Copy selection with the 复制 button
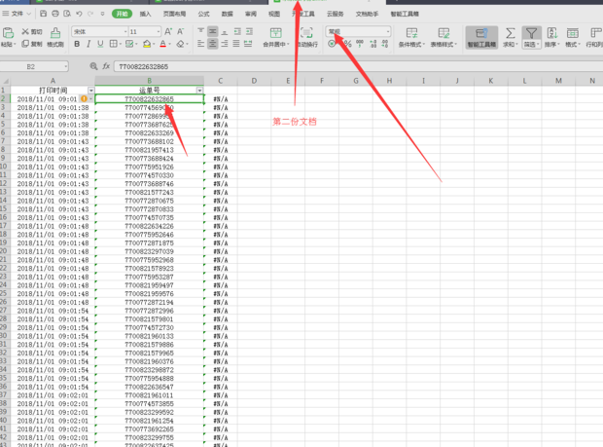 coord(32,44)
